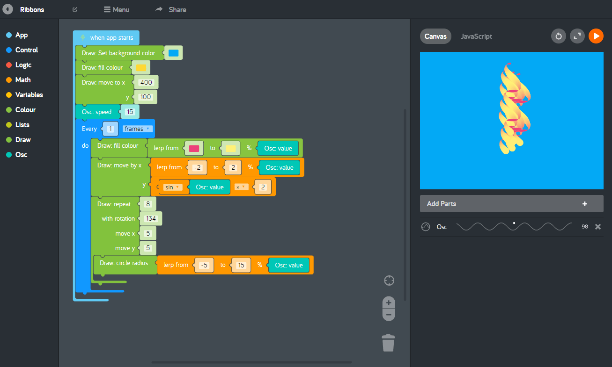
Task: Click Share in the top bar
Action: 170,9
